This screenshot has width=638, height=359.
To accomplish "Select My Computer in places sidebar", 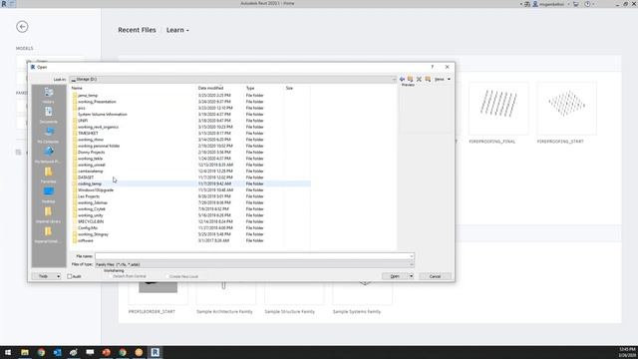I will [49, 135].
